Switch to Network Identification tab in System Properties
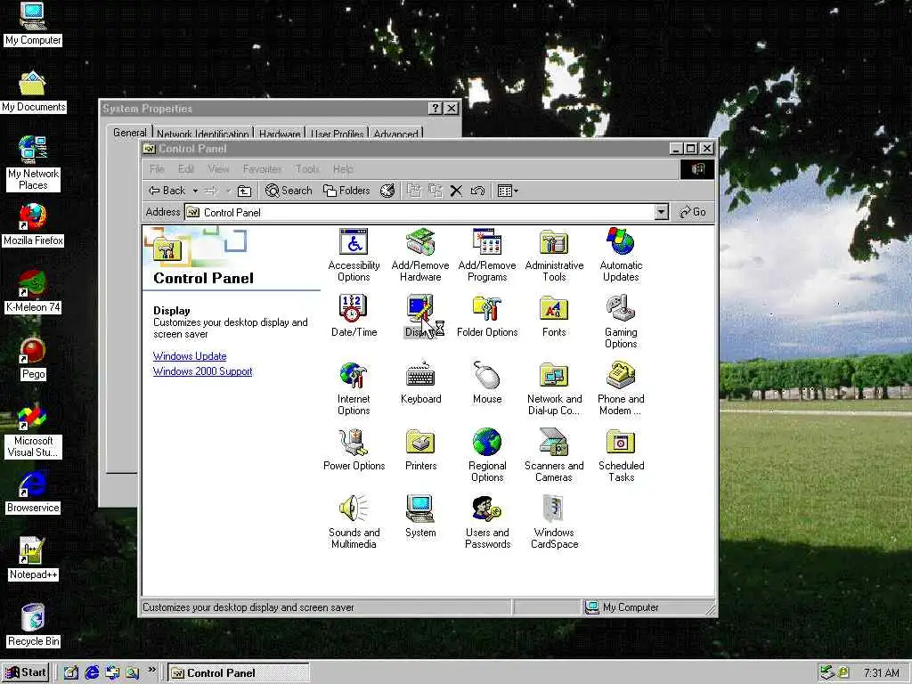Screen dimensions: 912x684 (x=202, y=134)
